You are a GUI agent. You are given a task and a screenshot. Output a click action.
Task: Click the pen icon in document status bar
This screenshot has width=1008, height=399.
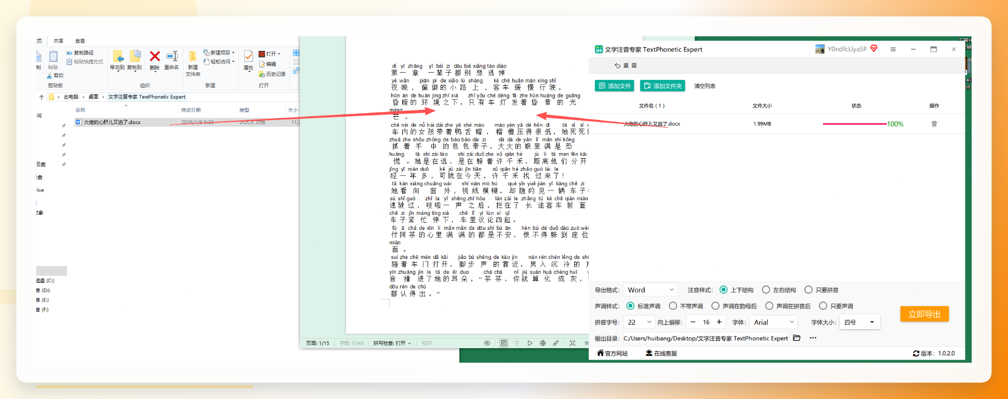click(556, 343)
